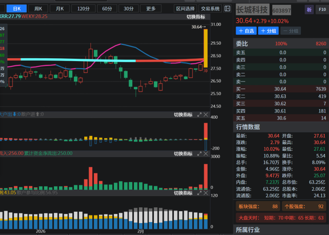The height and width of the screenshot is (235, 329).
Task: Close the 散户参与比例 sub-chart
Action: [206, 193]
